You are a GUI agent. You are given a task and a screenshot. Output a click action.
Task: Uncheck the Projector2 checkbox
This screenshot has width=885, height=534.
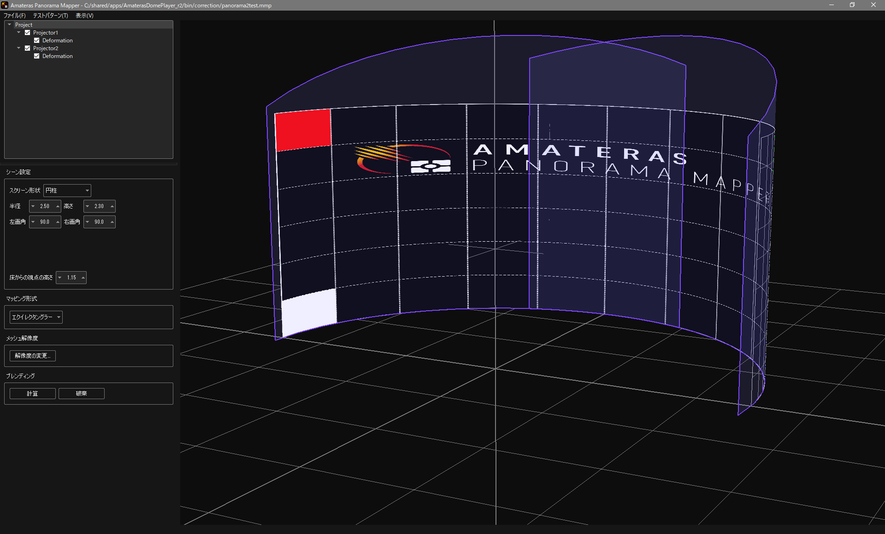pyautogui.click(x=28, y=48)
